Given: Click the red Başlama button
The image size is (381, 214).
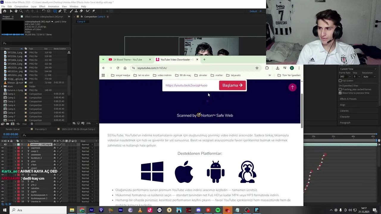Looking at the screenshot, I should tap(232, 85).
